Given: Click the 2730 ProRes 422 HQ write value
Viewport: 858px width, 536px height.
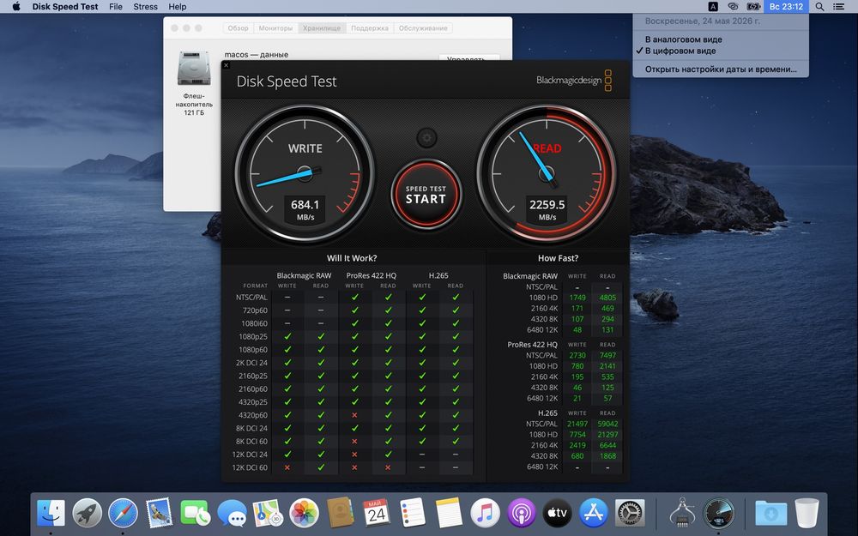Looking at the screenshot, I should pos(577,355).
